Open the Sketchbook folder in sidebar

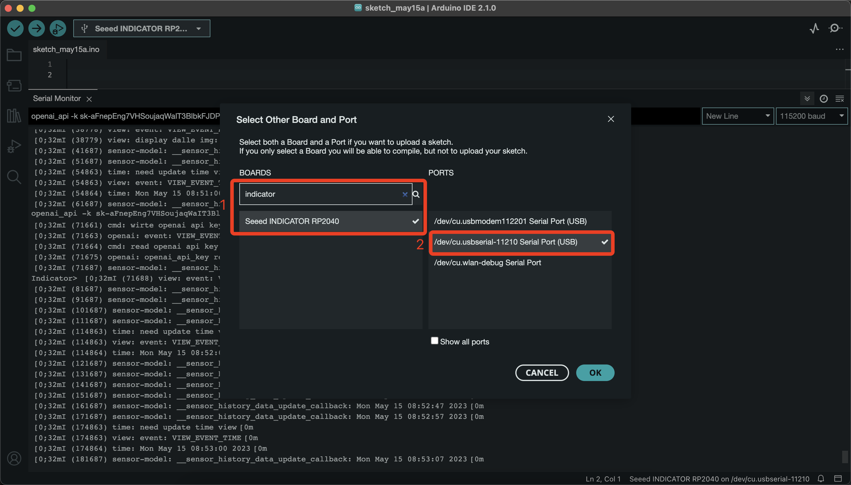(x=14, y=55)
